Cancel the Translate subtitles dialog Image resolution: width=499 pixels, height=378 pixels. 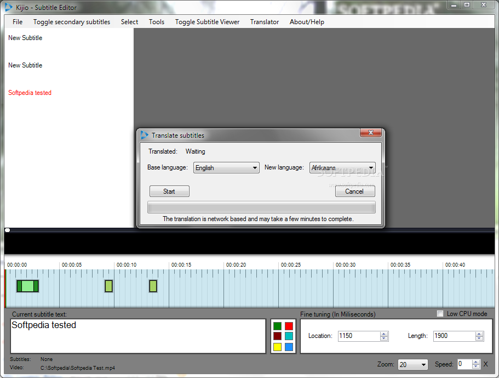[x=355, y=191]
